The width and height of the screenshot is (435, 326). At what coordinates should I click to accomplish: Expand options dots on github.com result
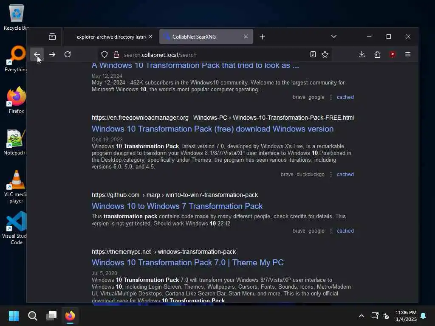330,231
